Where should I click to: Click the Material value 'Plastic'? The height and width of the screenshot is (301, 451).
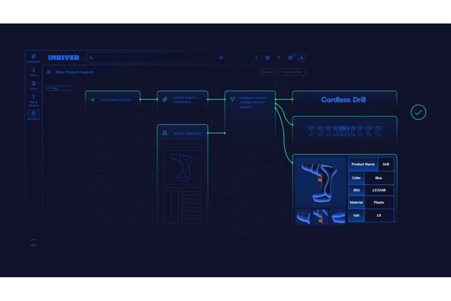coord(379,202)
